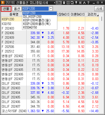Click the vertical scrollbar thumb
This screenshot has width=105, height=115.
tap(102, 19)
